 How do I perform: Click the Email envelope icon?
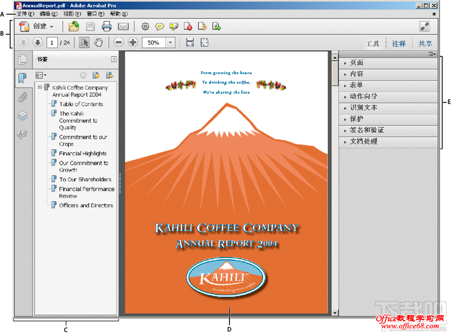pos(123,26)
